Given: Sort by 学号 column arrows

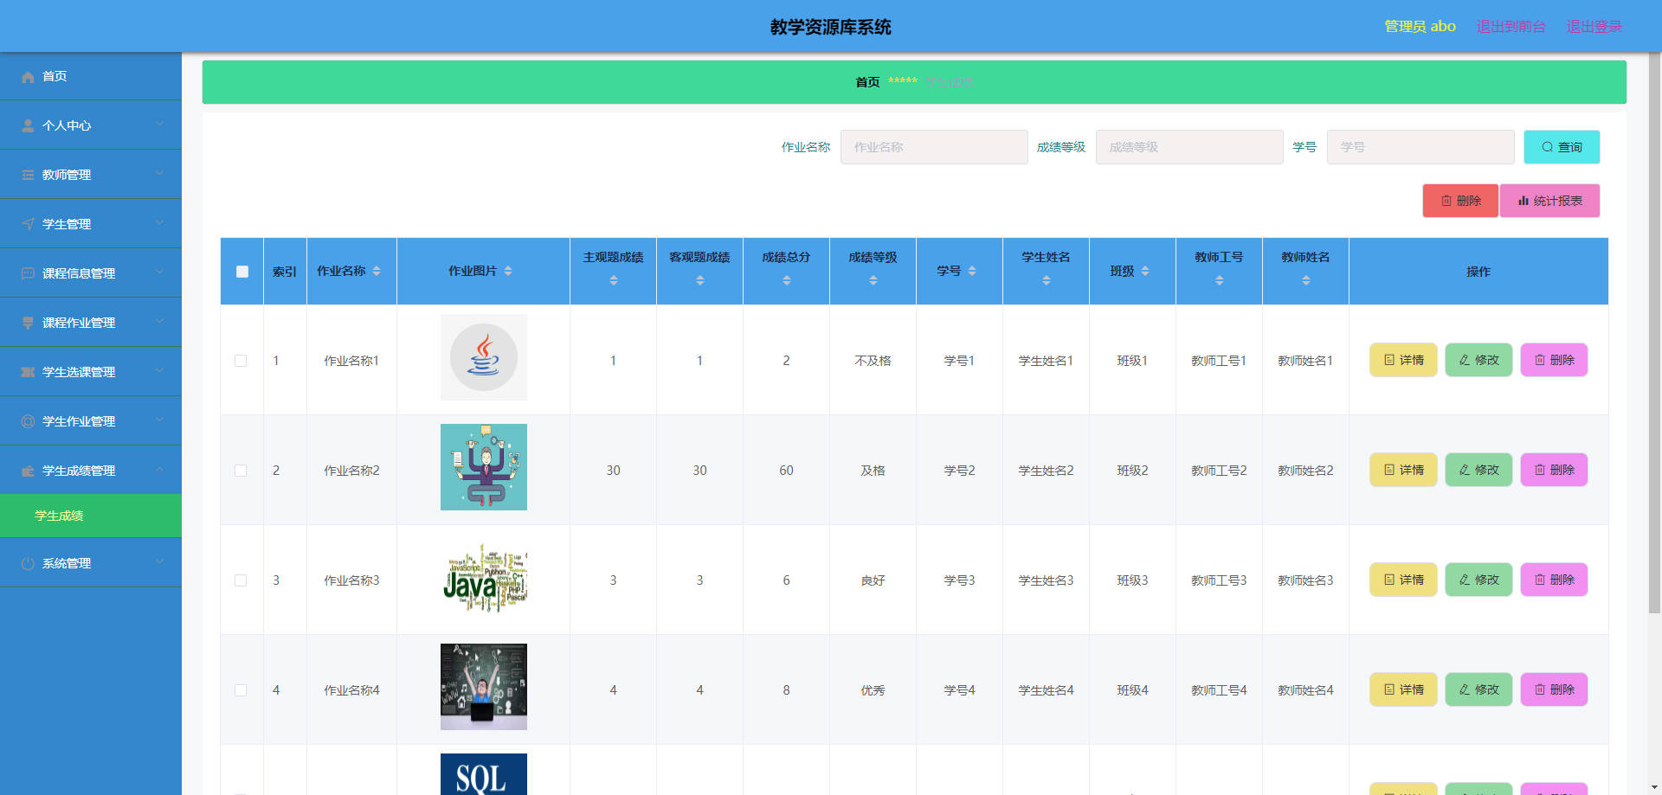Looking at the screenshot, I should coord(972,272).
